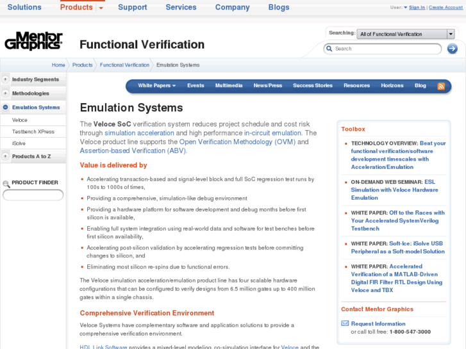
Task: Open the All of Functional Verification dropdown
Action: [x=406, y=34]
